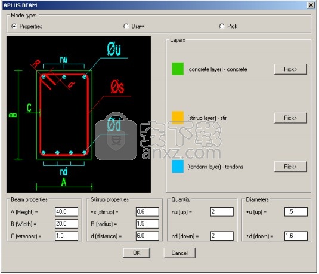
Task: Click the nu (up) quantity field
Action: (x=222, y=212)
